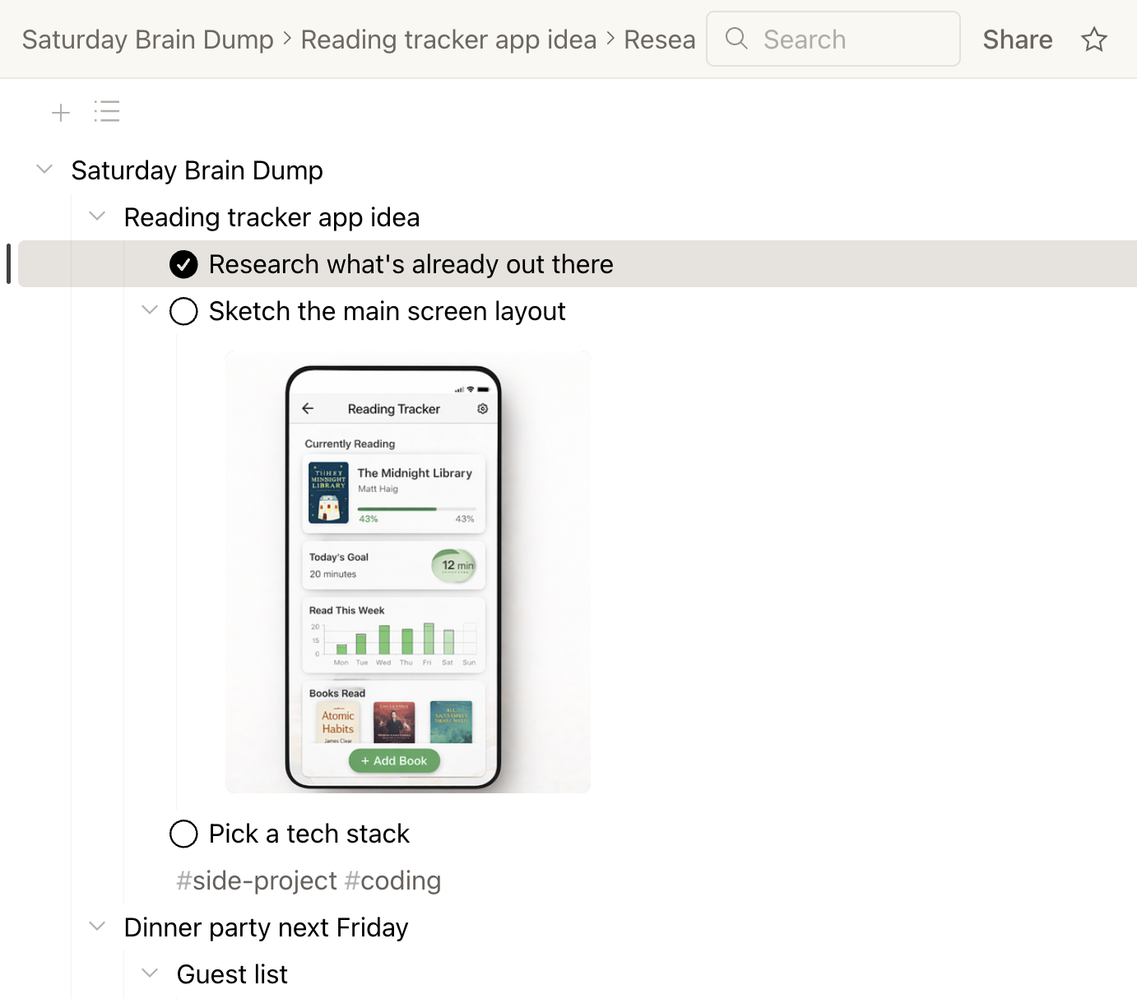Uncheck 'Research what's already out there'

(x=183, y=264)
